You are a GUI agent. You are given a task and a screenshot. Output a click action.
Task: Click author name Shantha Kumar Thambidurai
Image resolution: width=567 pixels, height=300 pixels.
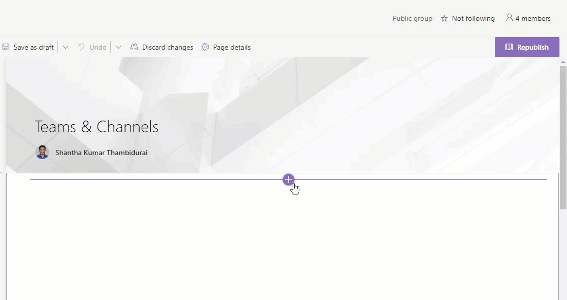click(101, 153)
